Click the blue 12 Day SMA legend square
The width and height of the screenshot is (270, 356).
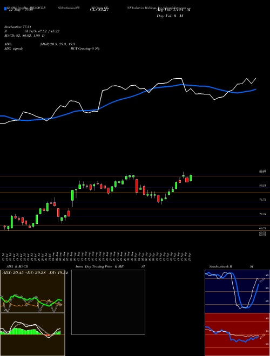tap(6, 9)
